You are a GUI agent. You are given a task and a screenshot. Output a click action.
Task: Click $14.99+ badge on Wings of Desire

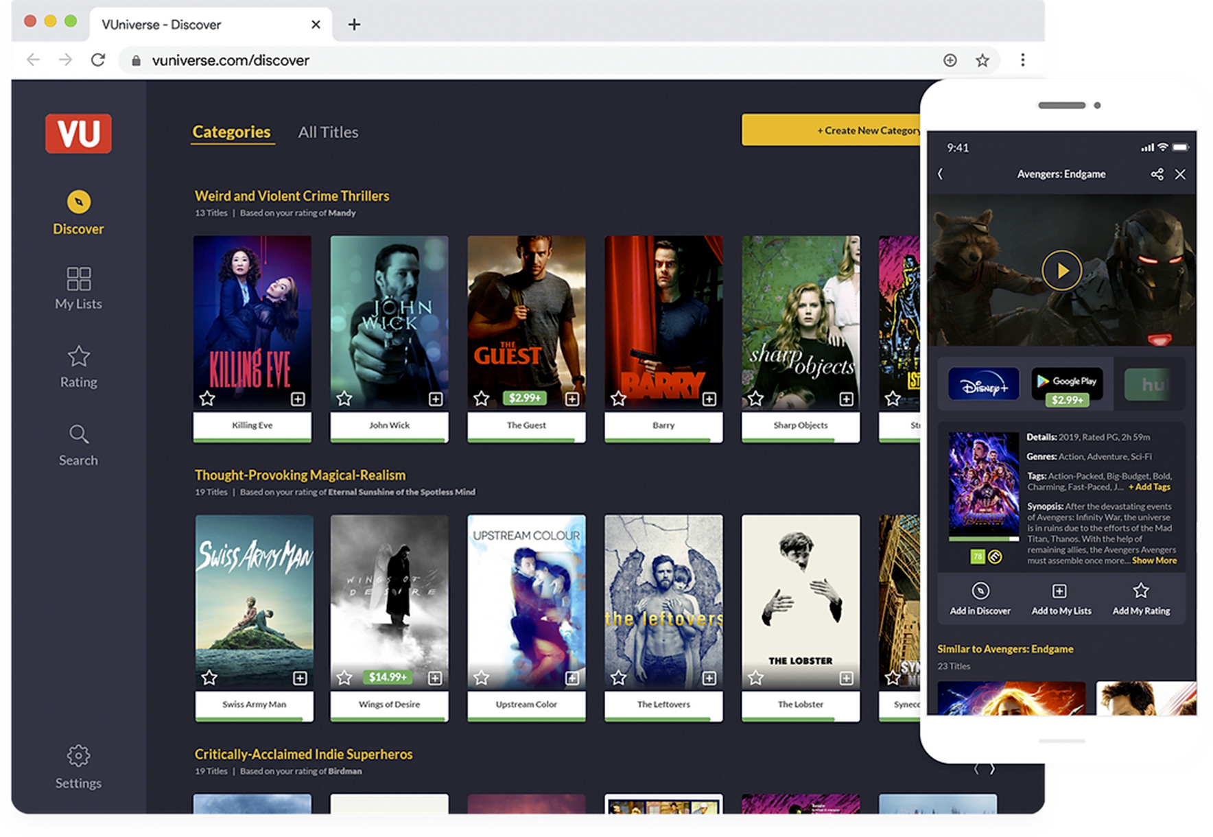pyautogui.click(x=388, y=677)
